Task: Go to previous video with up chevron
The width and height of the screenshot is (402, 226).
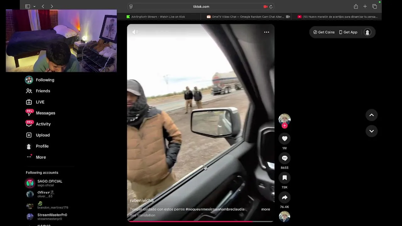Action: pos(372,115)
